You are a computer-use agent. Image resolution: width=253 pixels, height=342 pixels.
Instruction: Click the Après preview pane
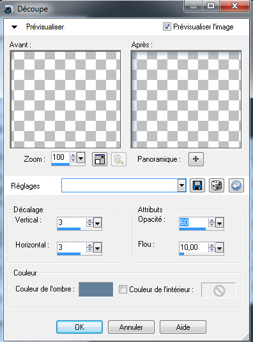[x=186, y=100]
